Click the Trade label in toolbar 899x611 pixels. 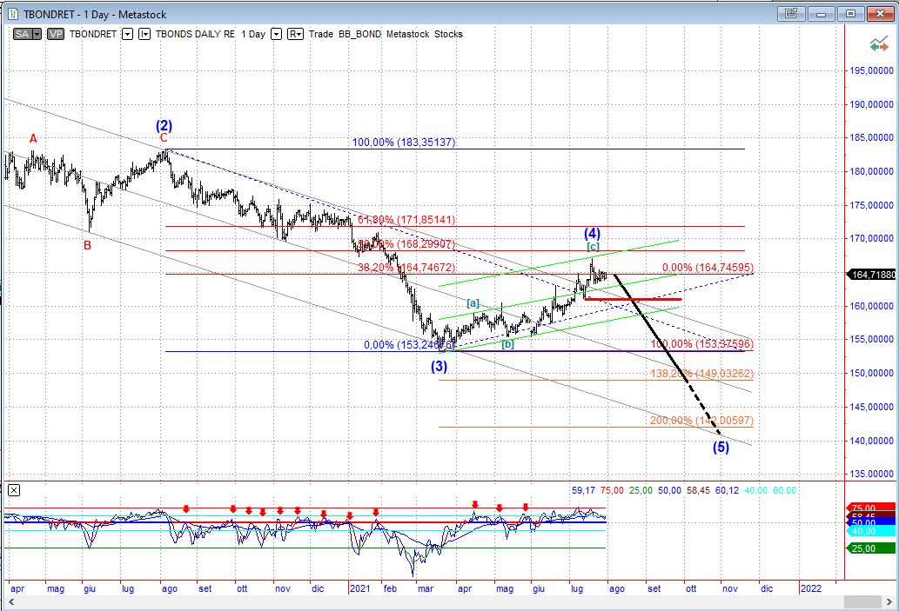(320, 35)
